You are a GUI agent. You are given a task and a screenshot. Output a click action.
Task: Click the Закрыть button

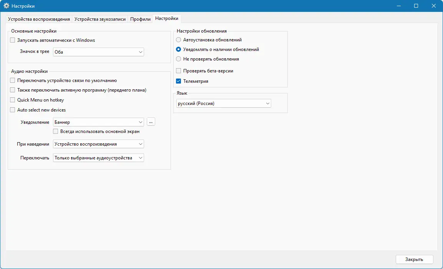click(x=414, y=259)
